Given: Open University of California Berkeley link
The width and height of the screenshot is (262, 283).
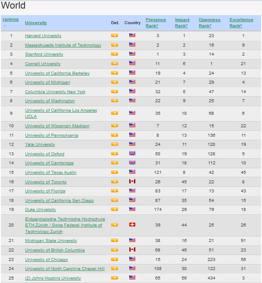Looking at the screenshot, I should (58, 73).
